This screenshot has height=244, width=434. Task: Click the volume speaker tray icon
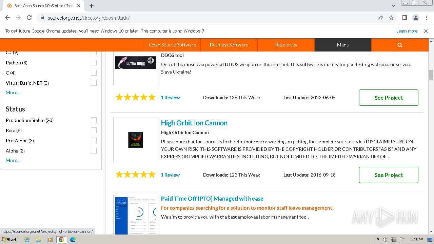(x=386, y=240)
